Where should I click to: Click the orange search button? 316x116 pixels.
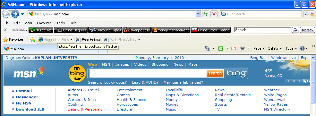[215, 73]
